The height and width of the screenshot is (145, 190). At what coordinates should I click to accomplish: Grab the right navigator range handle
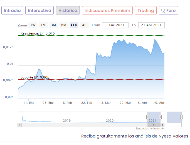160,117
